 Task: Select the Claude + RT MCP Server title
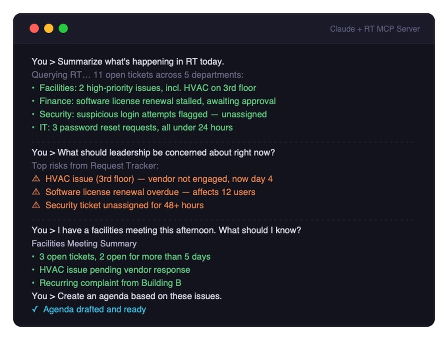[374, 29]
